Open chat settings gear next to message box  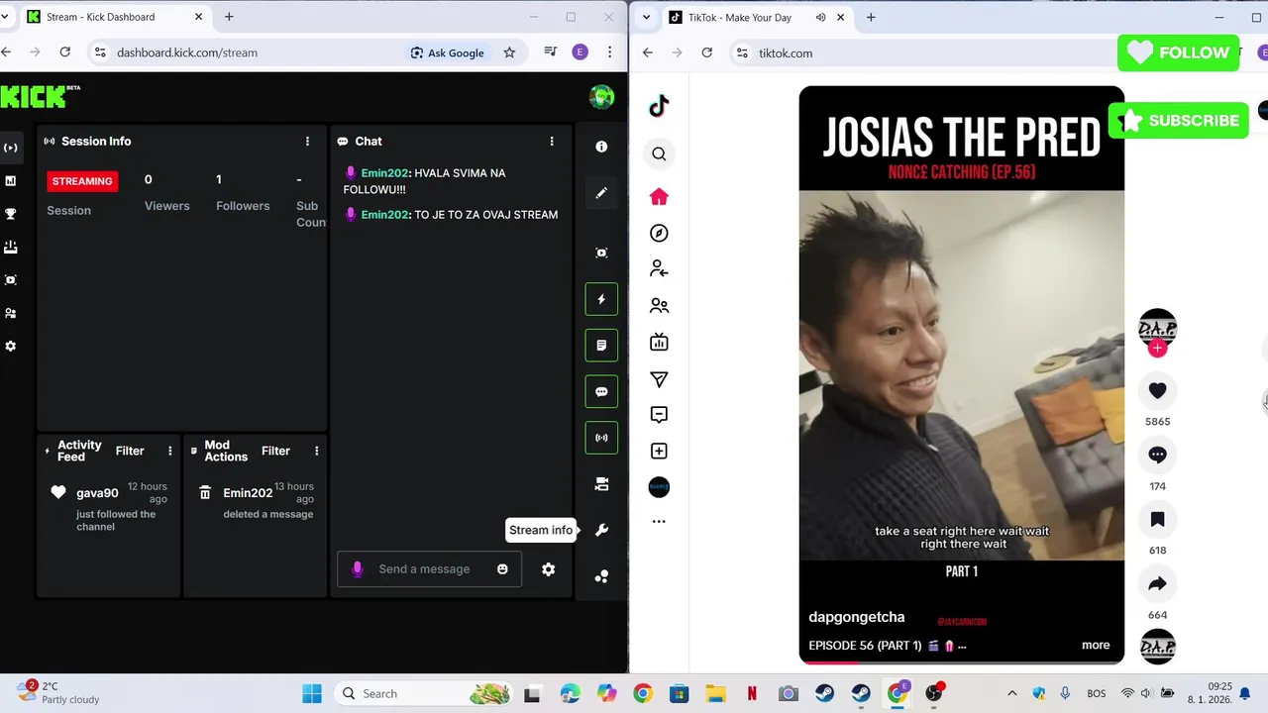pos(548,569)
